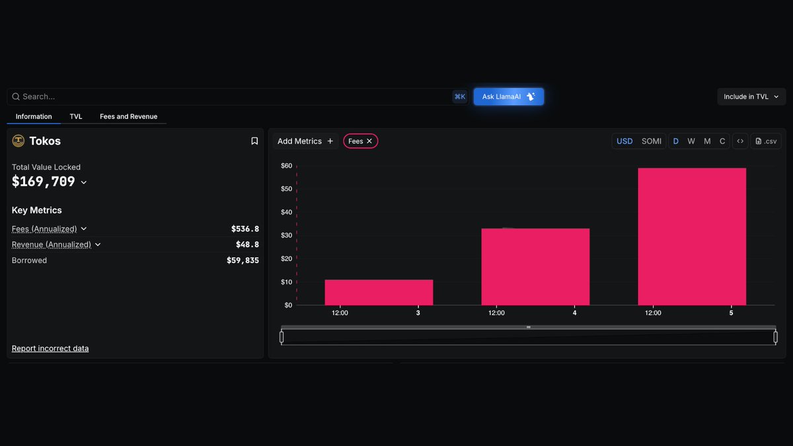Switch to the Information tab
Viewport: 793px width, 446px height.
tap(34, 116)
